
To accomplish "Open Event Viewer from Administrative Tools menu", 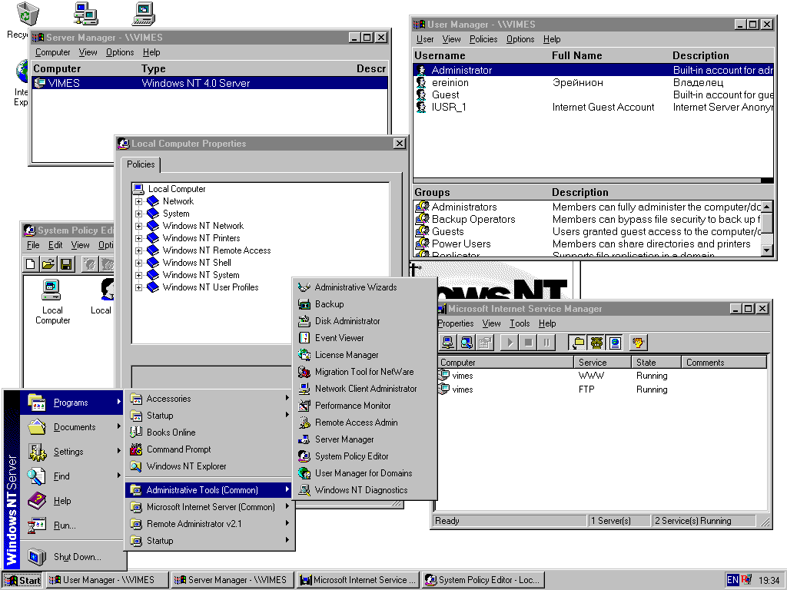I will (339, 338).
